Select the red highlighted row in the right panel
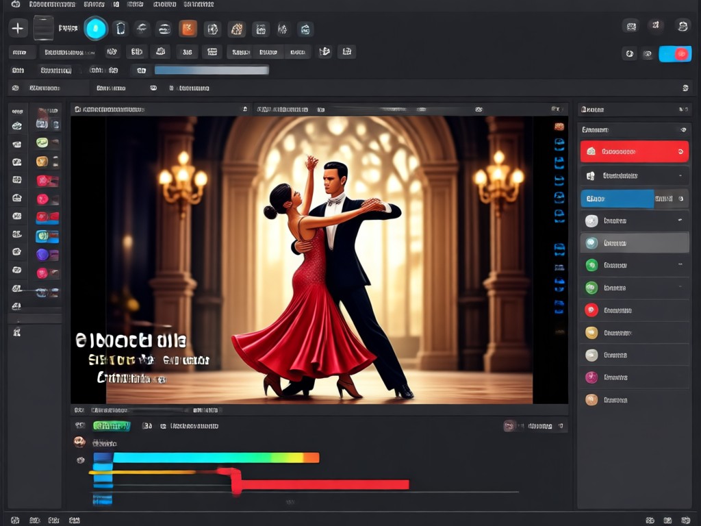 click(x=635, y=151)
